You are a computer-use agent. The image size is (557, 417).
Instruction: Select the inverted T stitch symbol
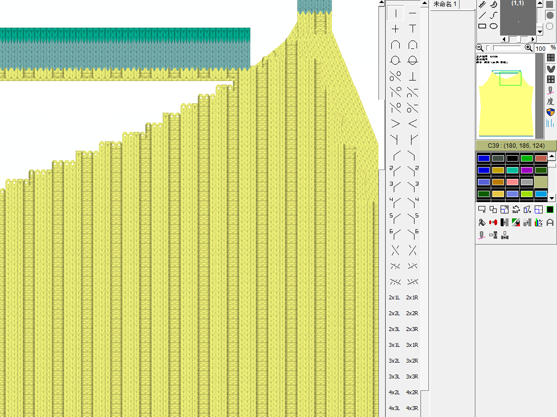pyautogui.click(x=413, y=76)
